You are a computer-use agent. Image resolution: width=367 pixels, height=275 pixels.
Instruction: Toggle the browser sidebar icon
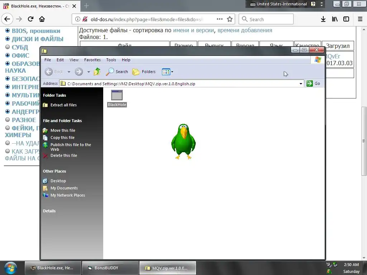[x=346, y=19]
